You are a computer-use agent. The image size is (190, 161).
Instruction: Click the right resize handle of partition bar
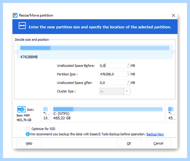point(173,52)
